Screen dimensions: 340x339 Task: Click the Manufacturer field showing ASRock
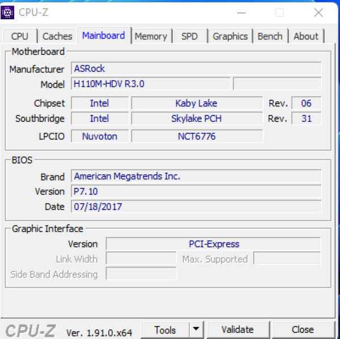tap(196, 68)
